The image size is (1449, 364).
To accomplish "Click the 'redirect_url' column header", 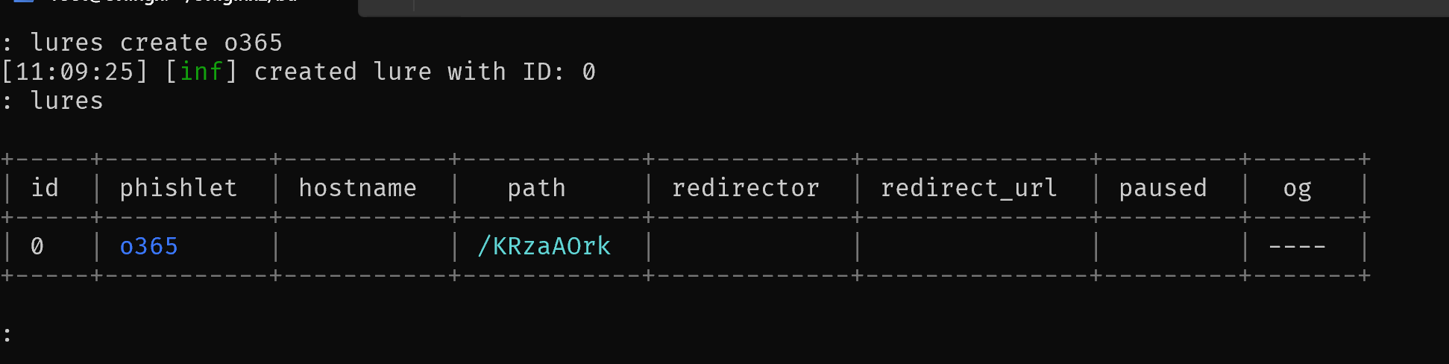I will (x=969, y=188).
